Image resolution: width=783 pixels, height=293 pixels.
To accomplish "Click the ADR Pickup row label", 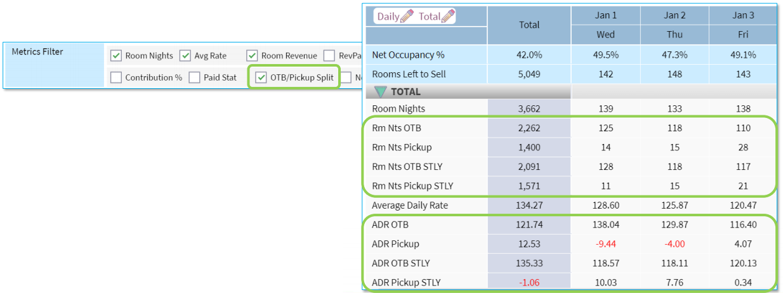I will pyautogui.click(x=395, y=244).
